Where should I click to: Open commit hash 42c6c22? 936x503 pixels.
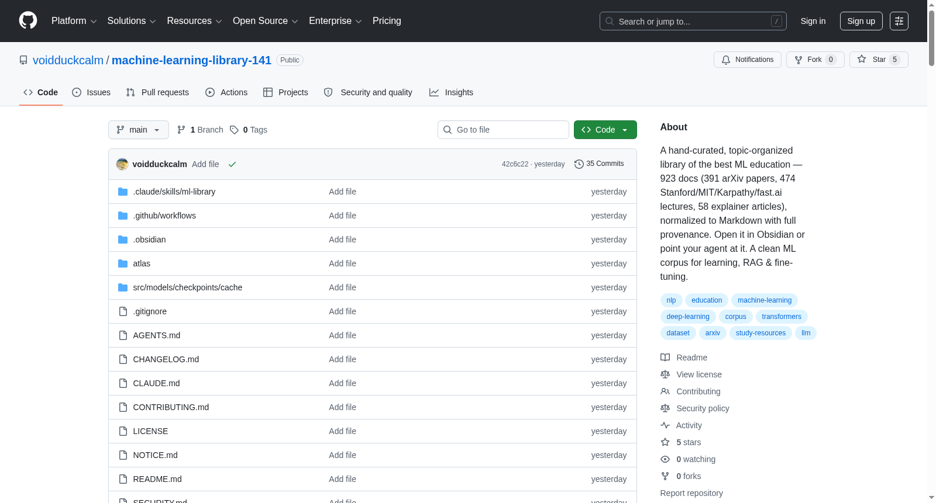pyautogui.click(x=515, y=164)
